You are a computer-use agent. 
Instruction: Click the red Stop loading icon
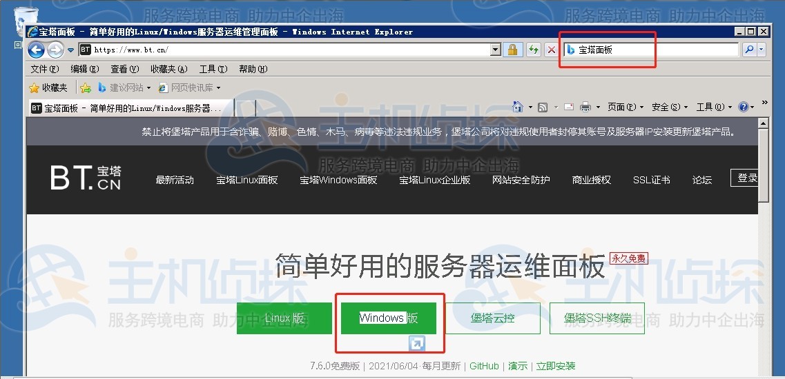click(x=551, y=50)
